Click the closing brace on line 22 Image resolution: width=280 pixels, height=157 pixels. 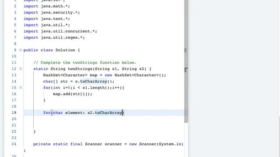[35, 132]
